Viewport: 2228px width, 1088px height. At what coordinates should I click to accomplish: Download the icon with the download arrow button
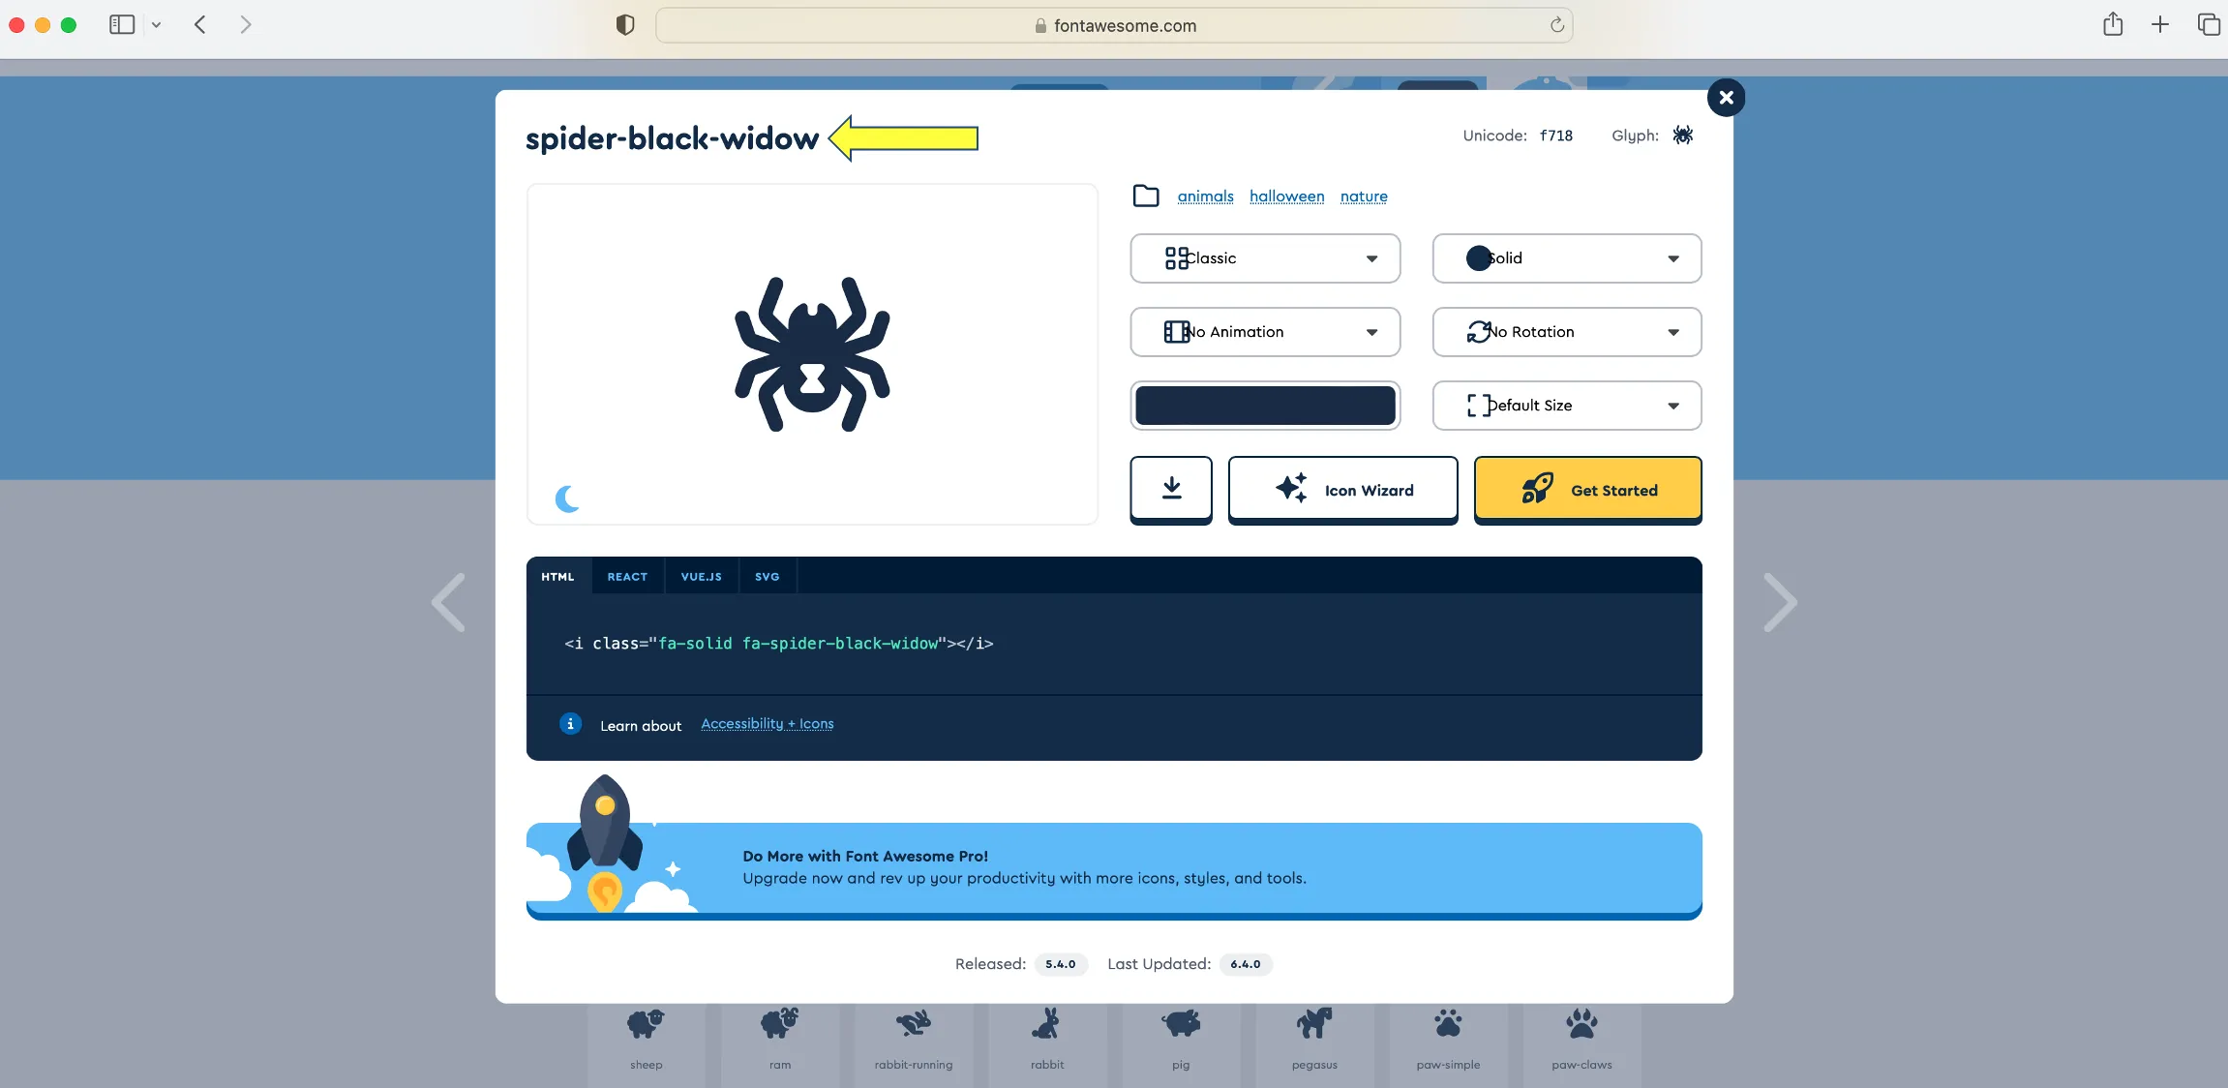[1171, 490]
